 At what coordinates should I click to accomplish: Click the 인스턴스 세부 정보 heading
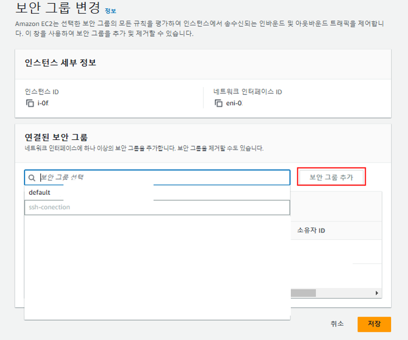[60, 63]
